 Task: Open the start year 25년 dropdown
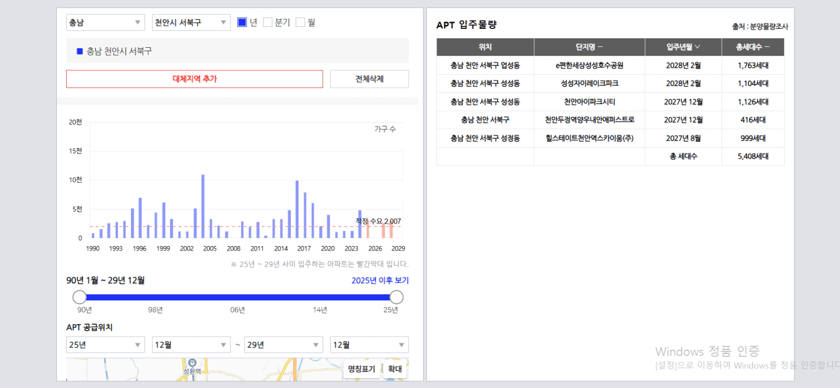point(105,345)
